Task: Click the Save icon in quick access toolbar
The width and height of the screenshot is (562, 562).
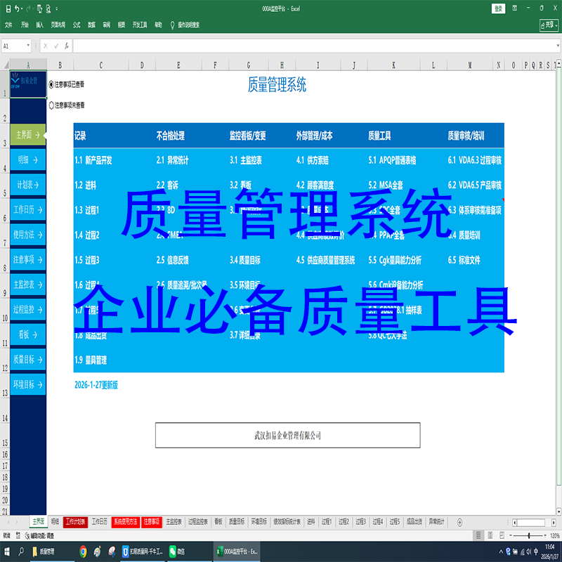Action: tap(8, 8)
